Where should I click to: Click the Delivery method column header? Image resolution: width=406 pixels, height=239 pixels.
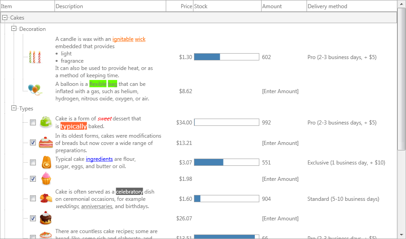pyautogui.click(x=352, y=6)
